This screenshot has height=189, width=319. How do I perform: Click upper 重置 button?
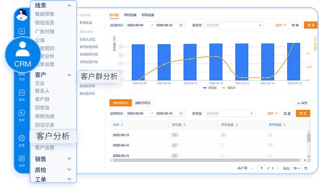[295, 25]
